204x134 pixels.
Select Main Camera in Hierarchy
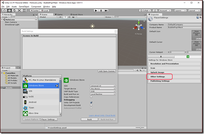coord(11,22)
